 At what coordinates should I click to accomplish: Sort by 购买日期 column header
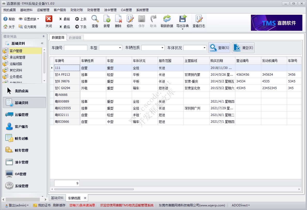(222, 61)
